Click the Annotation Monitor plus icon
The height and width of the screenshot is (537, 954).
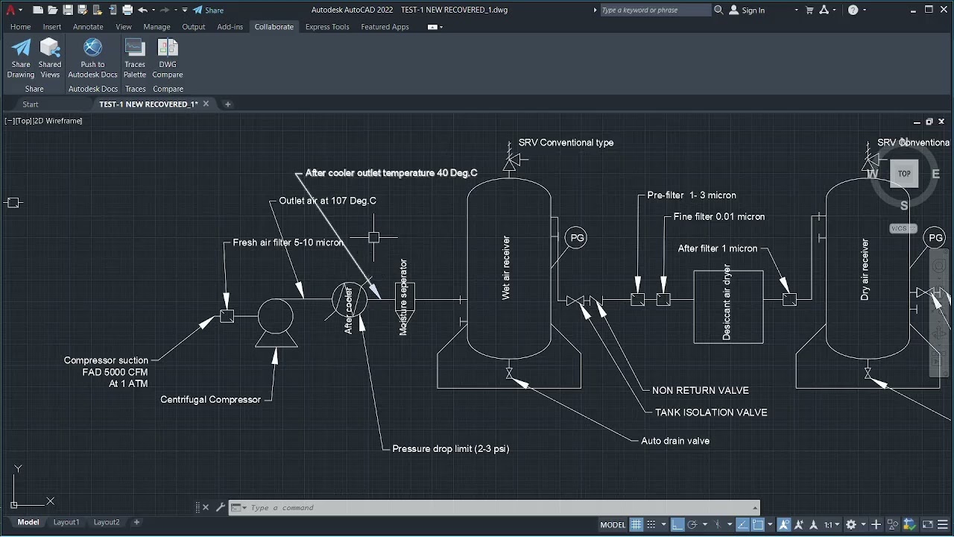(876, 525)
